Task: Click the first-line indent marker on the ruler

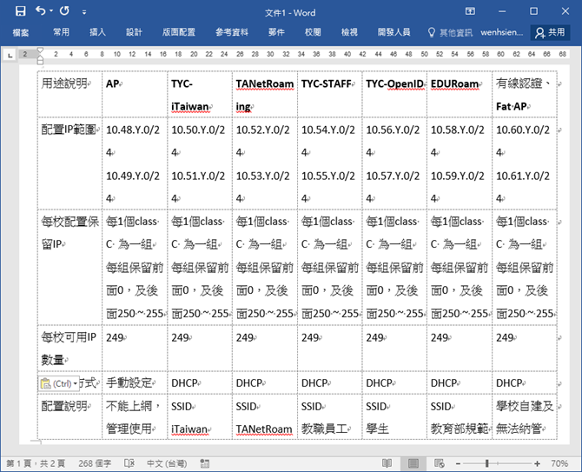Action: [x=40, y=50]
